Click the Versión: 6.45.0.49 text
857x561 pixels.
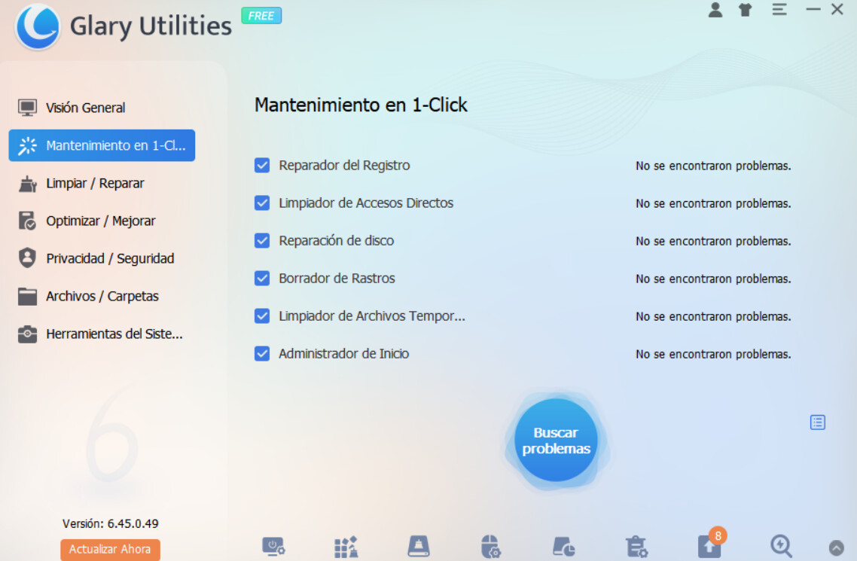(111, 523)
